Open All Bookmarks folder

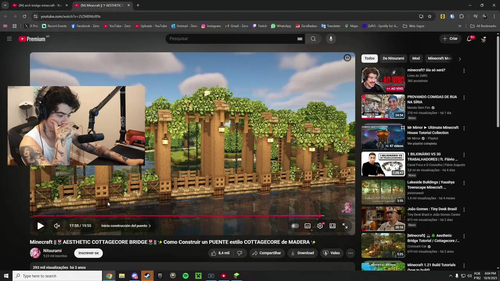(483, 26)
